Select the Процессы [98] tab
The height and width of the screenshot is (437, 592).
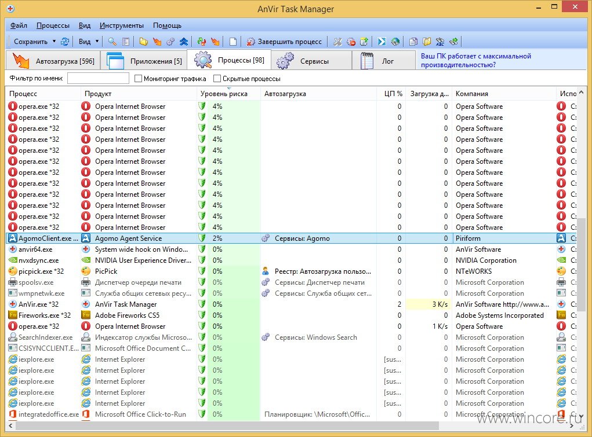pyautogui.click(x=229, y=60)
